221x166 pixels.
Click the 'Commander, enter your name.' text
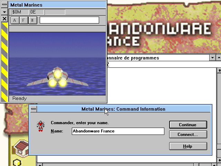click(80, 123)
